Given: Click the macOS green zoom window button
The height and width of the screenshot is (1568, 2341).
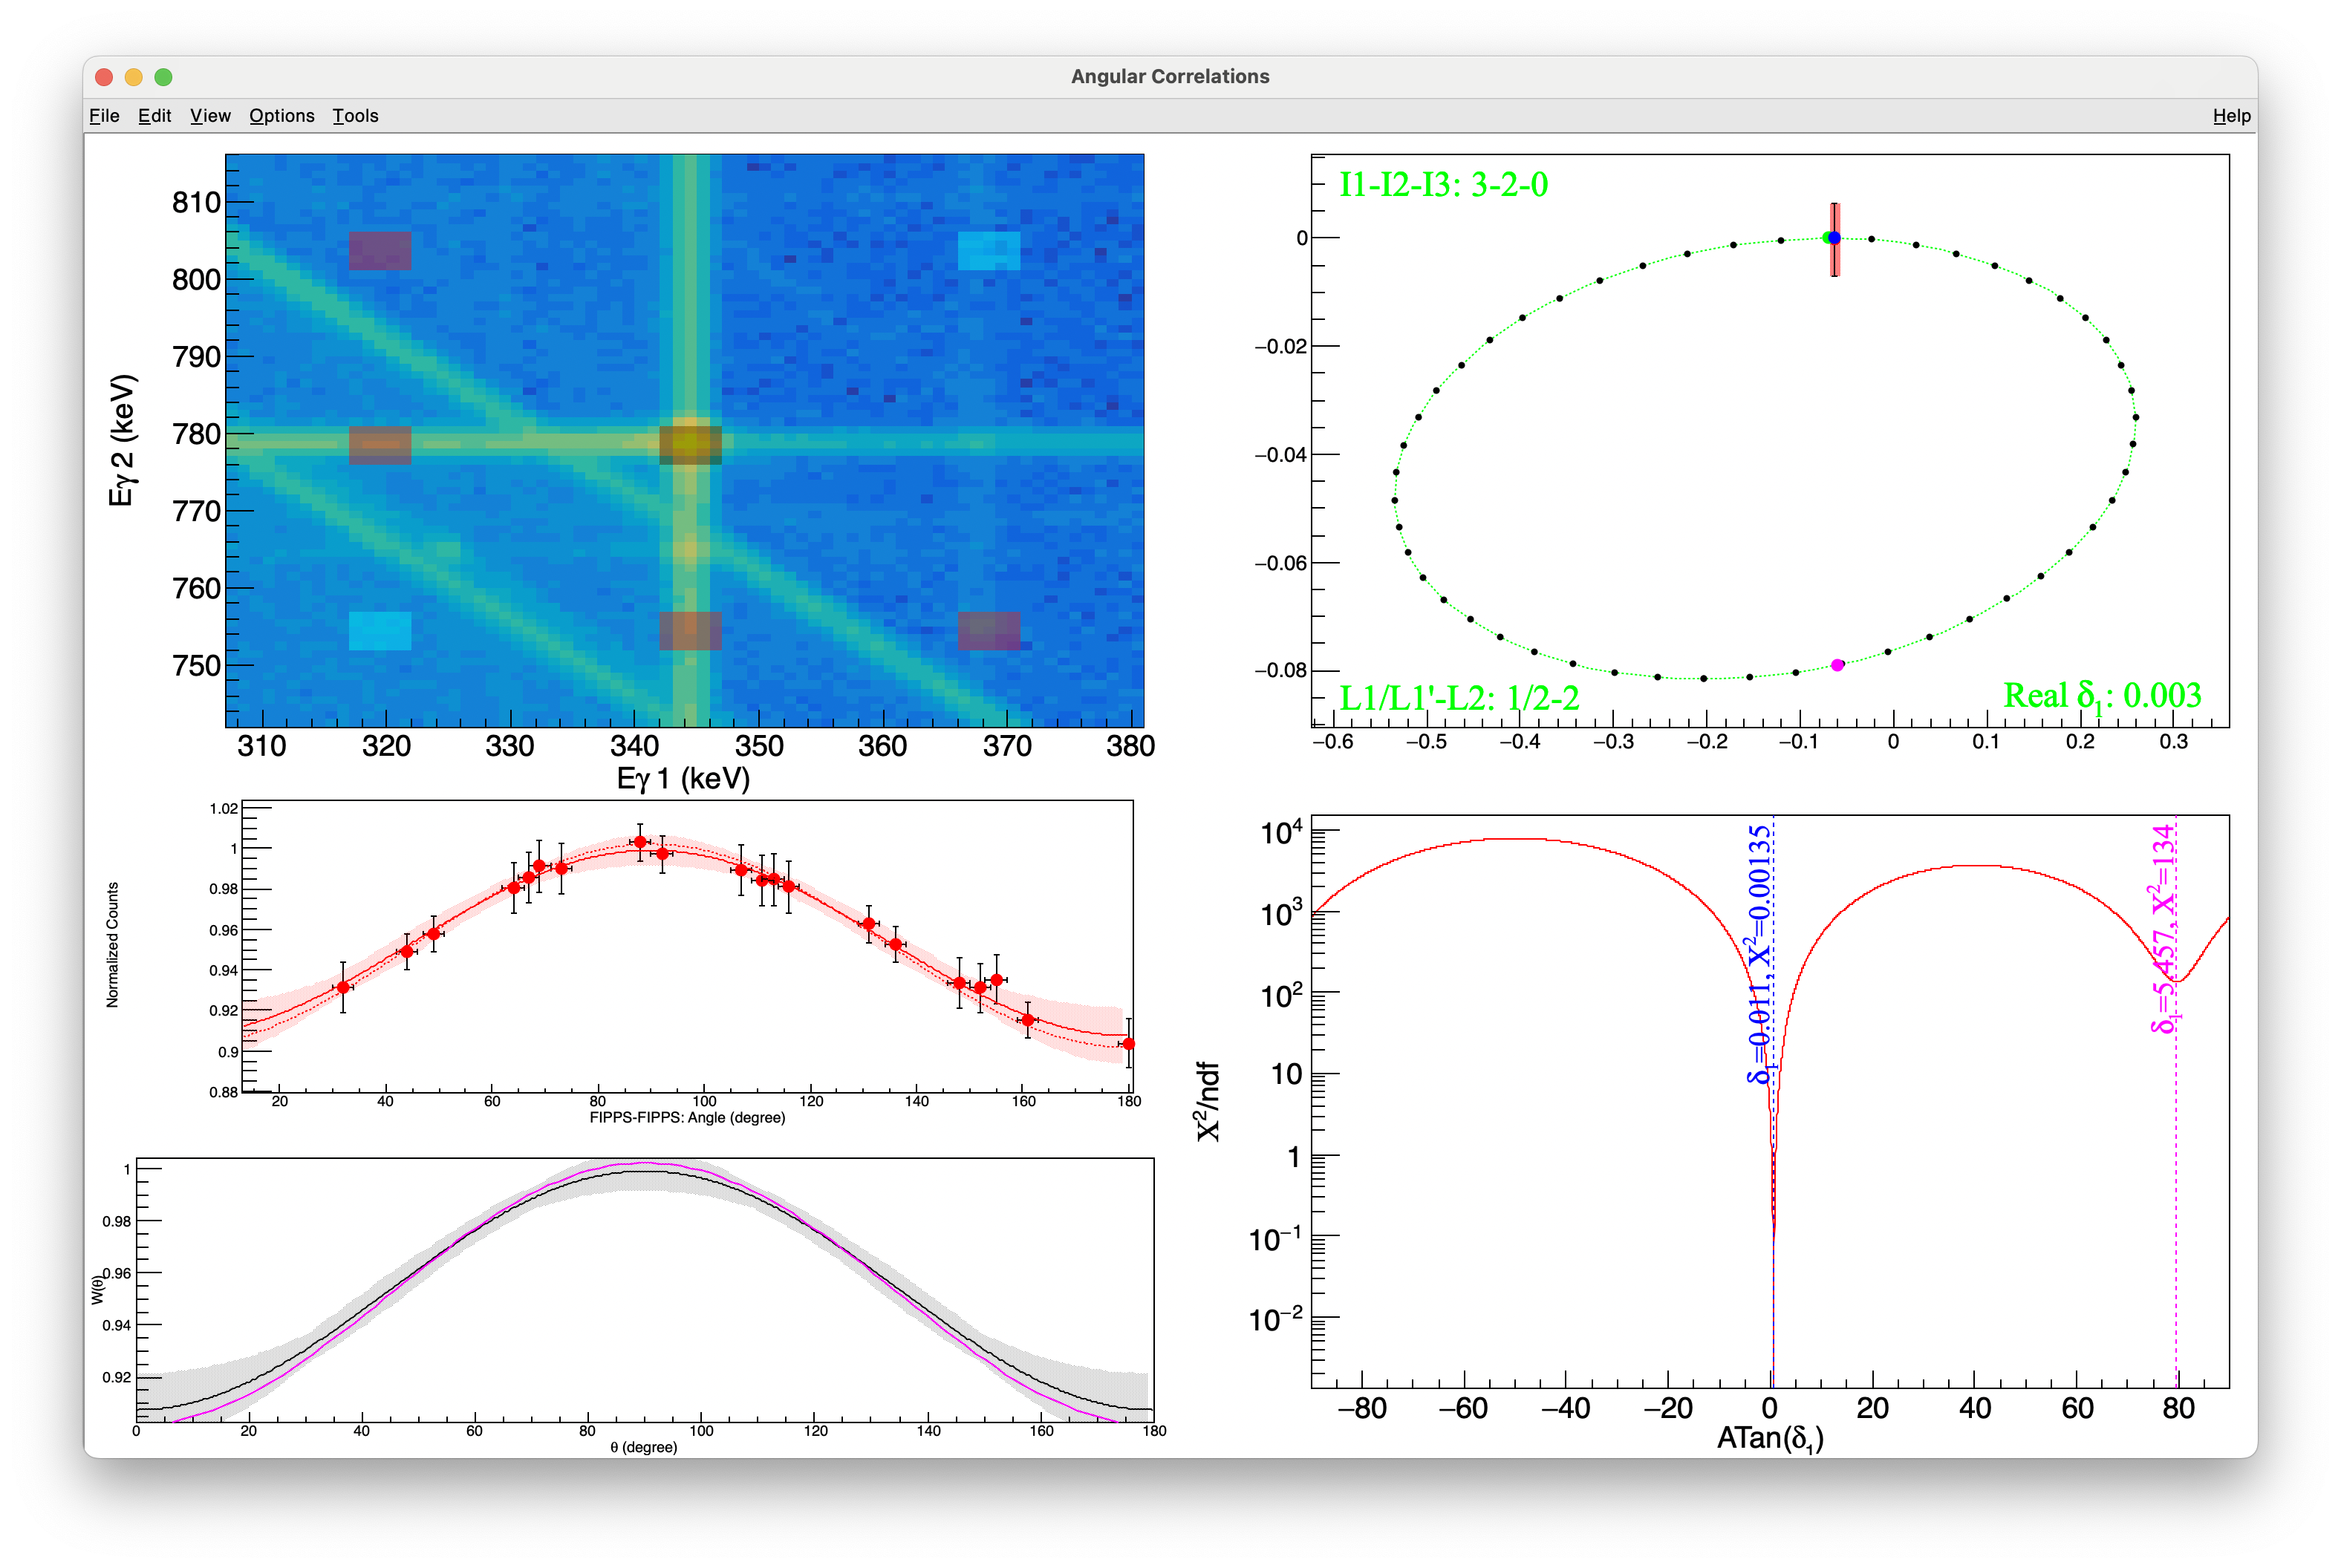Looking at the screenshot, I should [x=164, y=77].
